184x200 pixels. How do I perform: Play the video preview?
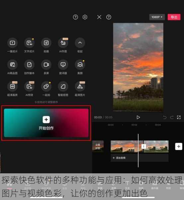tap(138, 117)
